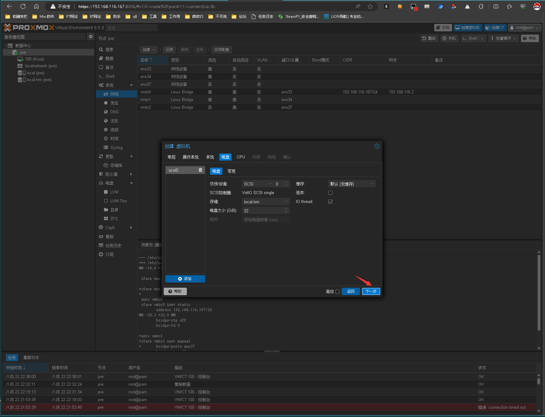The image size is (545, 417).
Task: Enable the 丢弃 (Discard) checkbox
Action: pyautogui.click(x=330, y=193)
